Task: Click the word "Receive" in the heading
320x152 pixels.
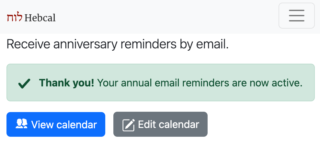Action: [x=28, y=44]
